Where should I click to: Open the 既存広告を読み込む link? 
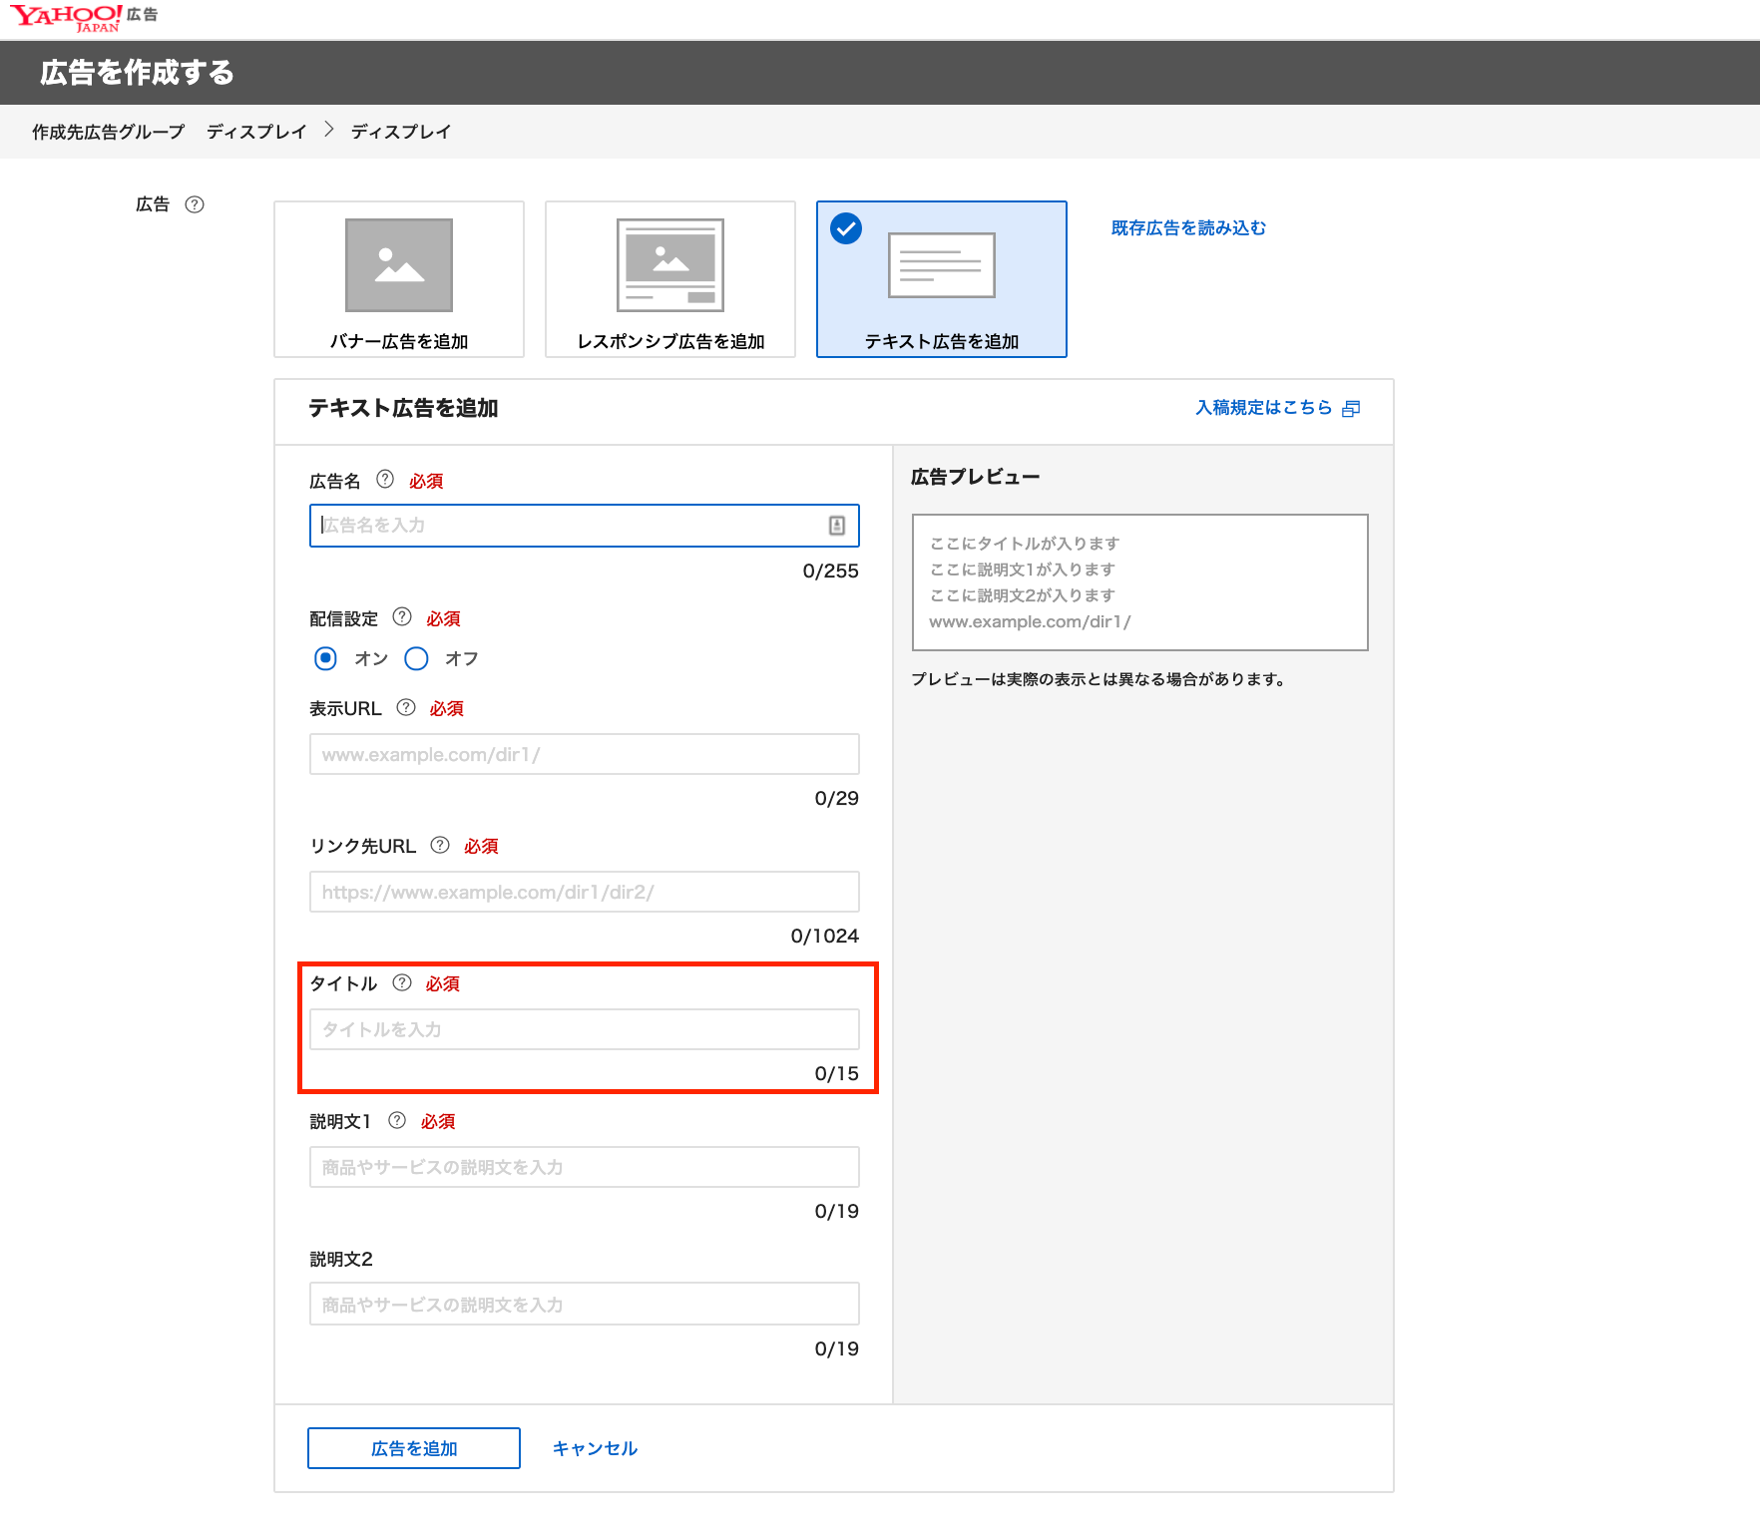(x=1188, y=228)
